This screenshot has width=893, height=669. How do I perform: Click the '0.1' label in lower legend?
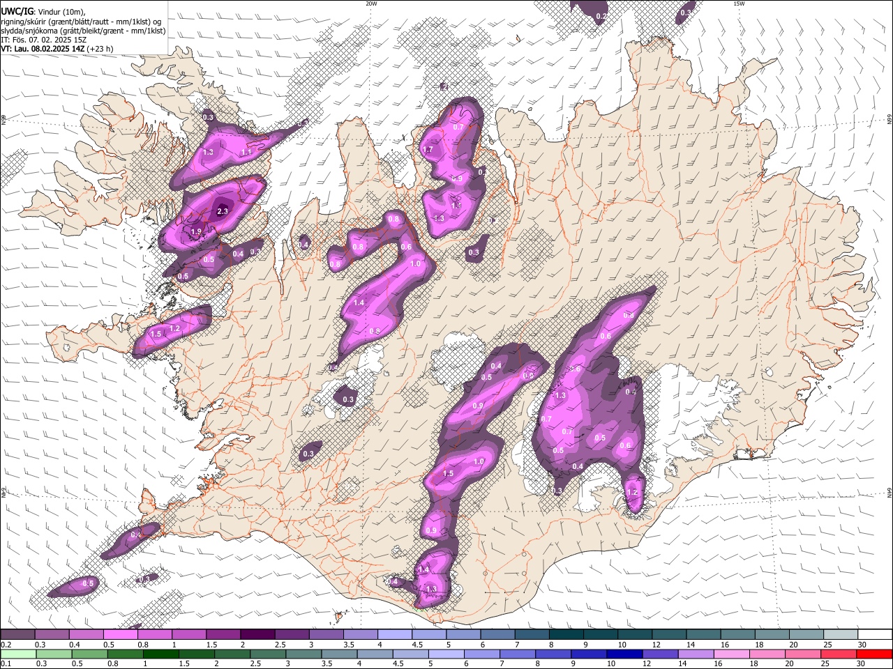[x=6, y=664]
